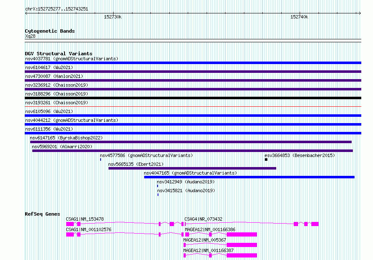Click the first exon of CSAG1 NM_153478
The height and width of the screenshot is (260, 373).
point(70,224)
